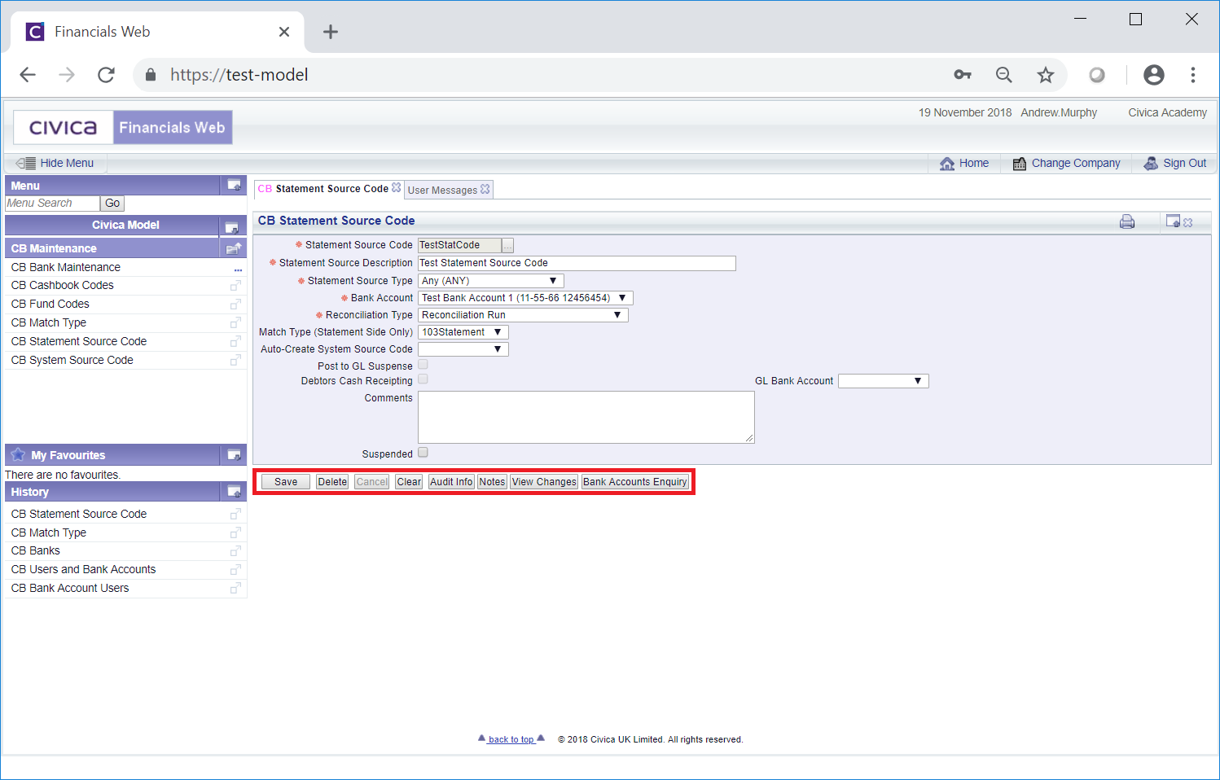1220x780 pixels.
Task: Open the Match Type dropdown
Action: click(x=463, y=332)
